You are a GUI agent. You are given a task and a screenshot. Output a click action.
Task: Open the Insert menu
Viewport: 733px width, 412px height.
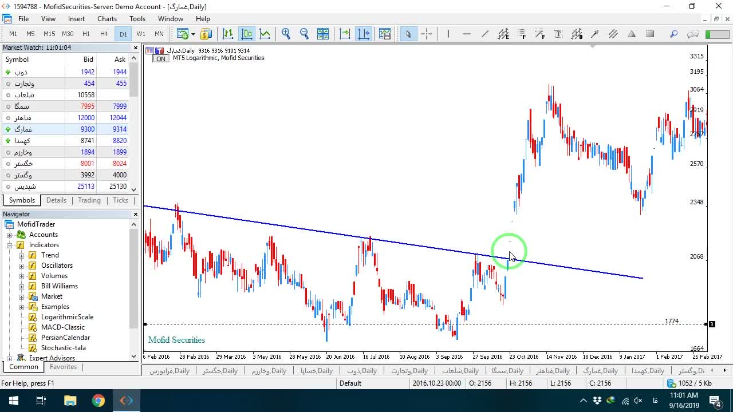tap(76, 19)
